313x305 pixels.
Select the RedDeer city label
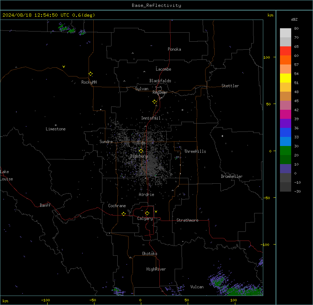[160, 92]
